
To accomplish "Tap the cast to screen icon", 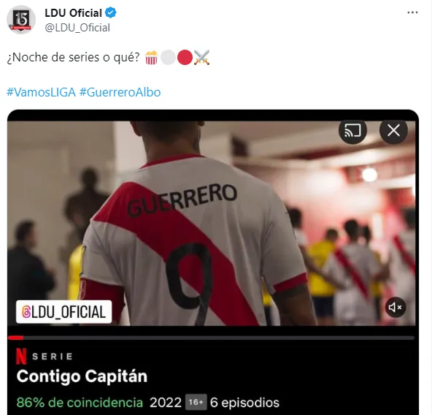I will (x=352, y=130).
